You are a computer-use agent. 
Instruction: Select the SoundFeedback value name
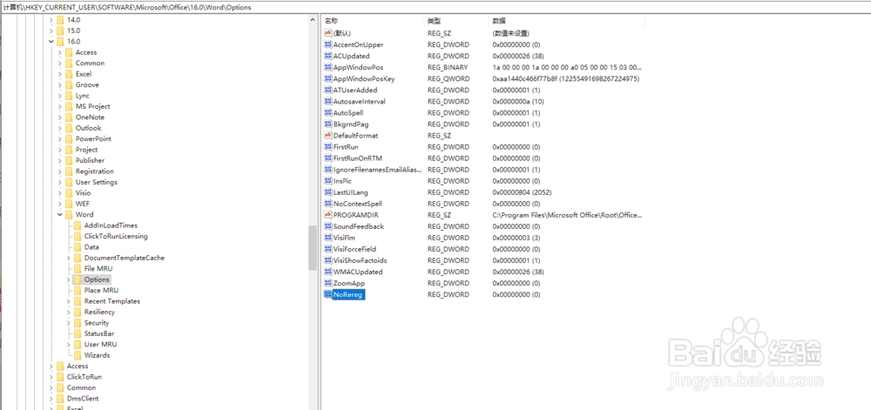point(358,226)
